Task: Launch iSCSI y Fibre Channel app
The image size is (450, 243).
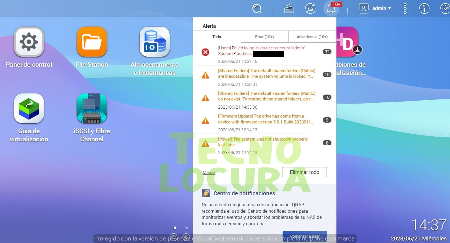Action: click(x=92, y=108)
